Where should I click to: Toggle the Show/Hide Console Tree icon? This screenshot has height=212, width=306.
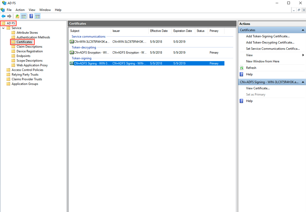(x=24, y=16)
